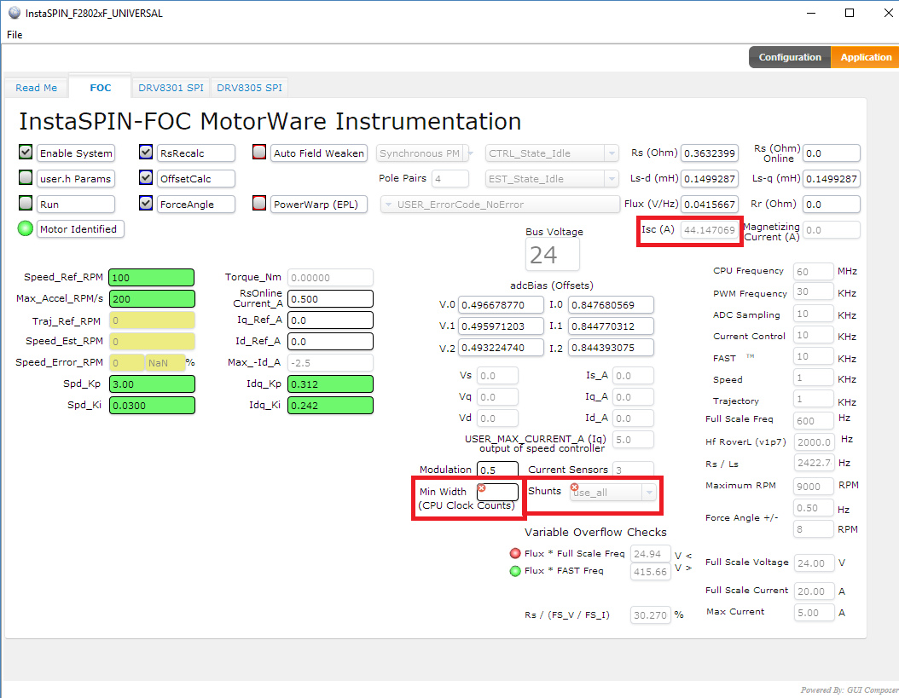Uncheck the OffsetCalc checkbox
This screenshot has height=698, width=899.
pos(146,177)
